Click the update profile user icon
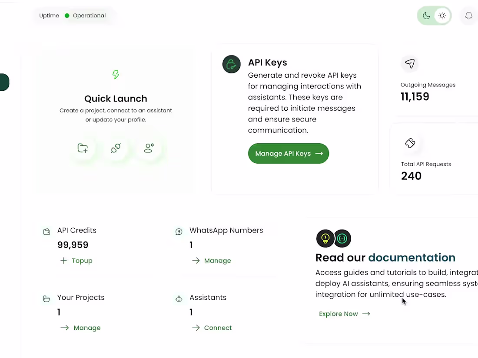 149,148
